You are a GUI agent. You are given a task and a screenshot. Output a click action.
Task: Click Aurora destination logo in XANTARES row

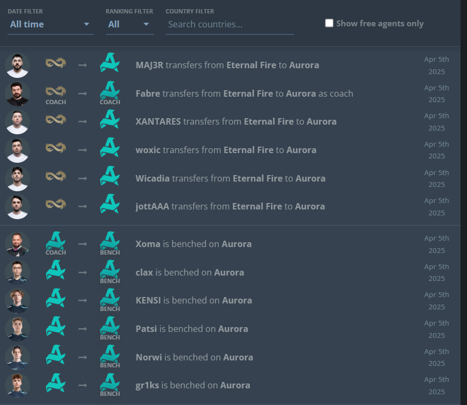[x=110, y=119]
